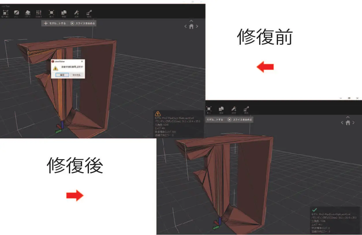The height and width of the screenshot is (235, 362).
Task: Reset view with Home icon in upper window
Action: click(191, 27)
